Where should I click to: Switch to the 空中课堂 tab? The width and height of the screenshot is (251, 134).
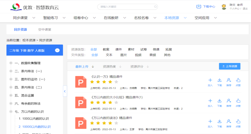click(45, 29)
